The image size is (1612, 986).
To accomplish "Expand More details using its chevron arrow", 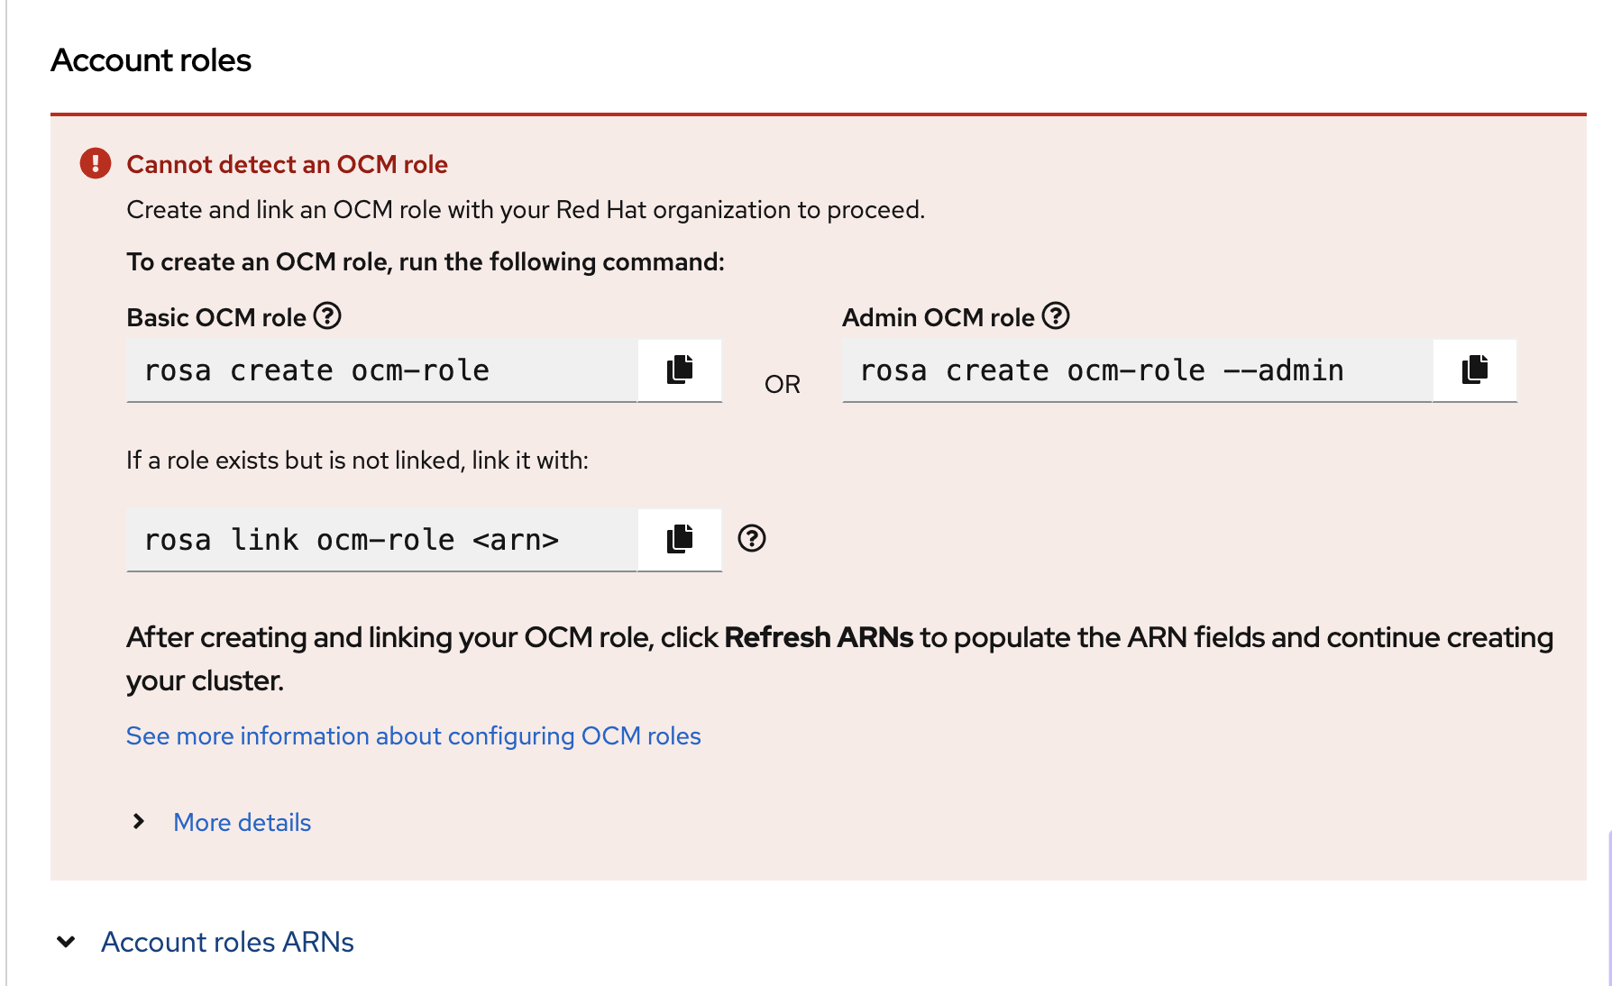I will pos(139,821).
